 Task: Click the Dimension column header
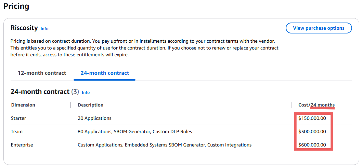pos(23,105)
